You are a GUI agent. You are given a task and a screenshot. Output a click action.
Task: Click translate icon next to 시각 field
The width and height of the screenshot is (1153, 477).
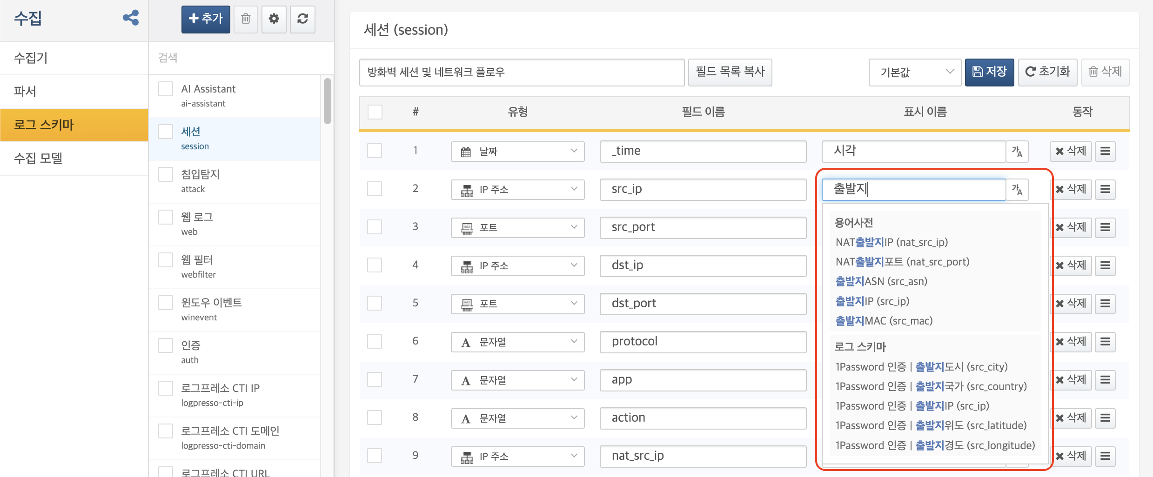pyautogui.click(x=1017, y=152)
